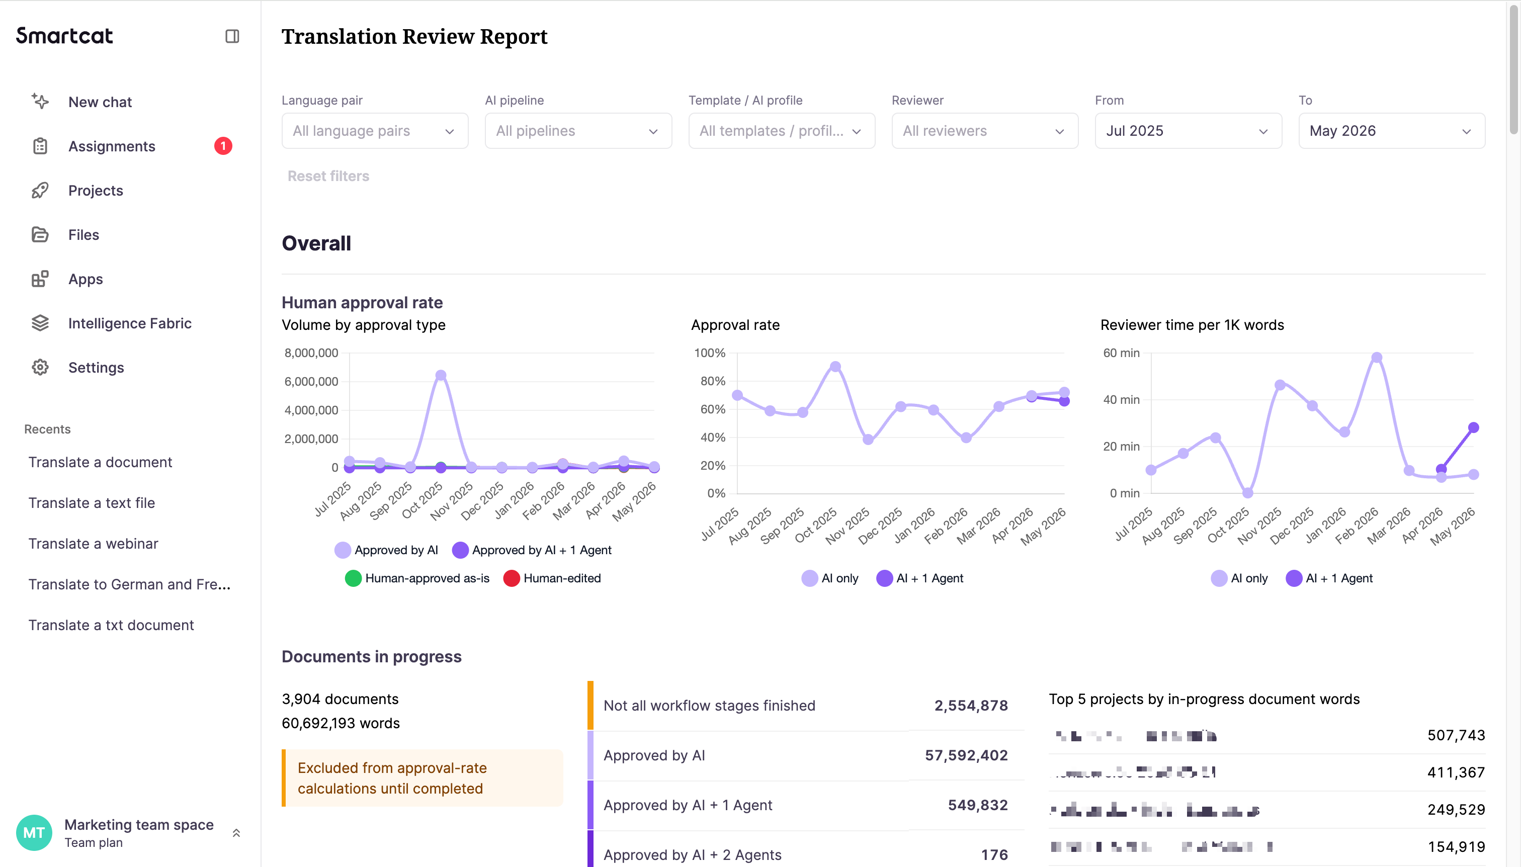This screenshot has width=1521, height=867.
Task: Click the May 2026 AI + 1 Agent reviewer time point
Action: [1474, 427]
